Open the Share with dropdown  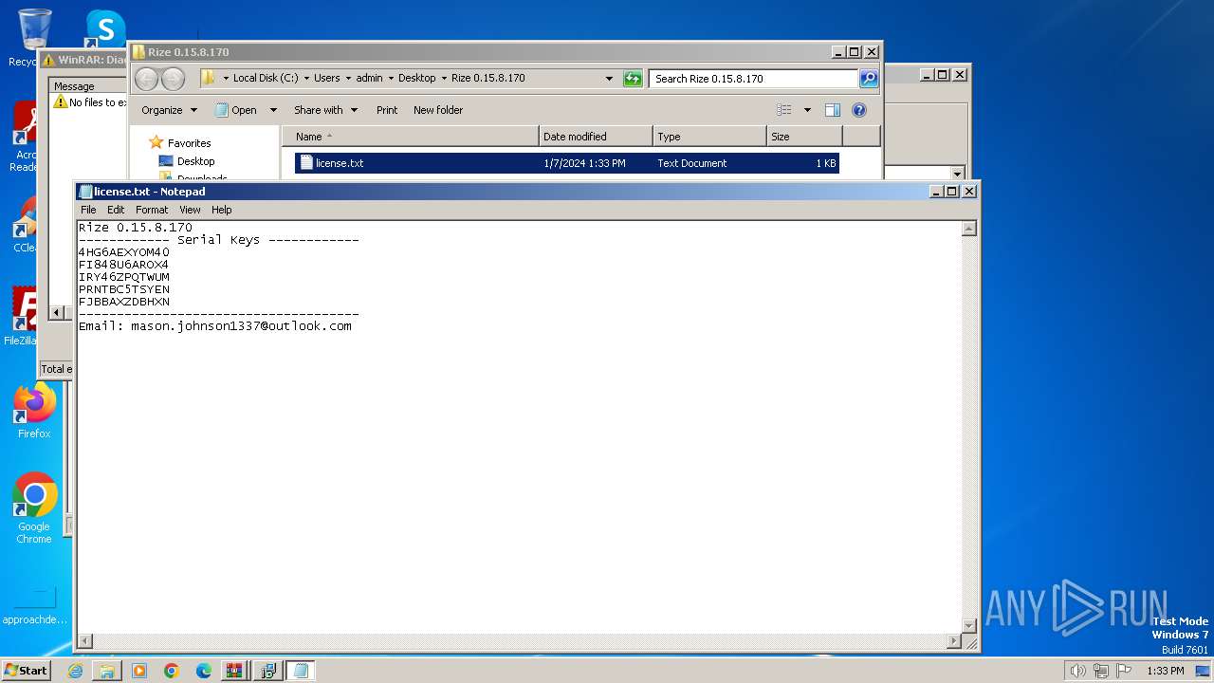[x=325, y=110]
